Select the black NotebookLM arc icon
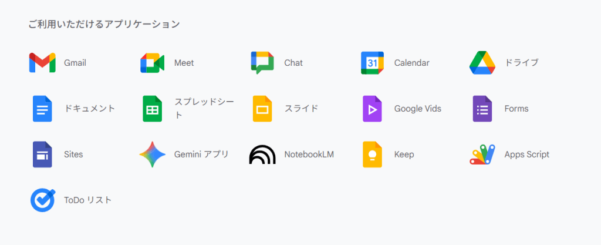This screenshot has height=245, width=601. [x=262, y=155]
